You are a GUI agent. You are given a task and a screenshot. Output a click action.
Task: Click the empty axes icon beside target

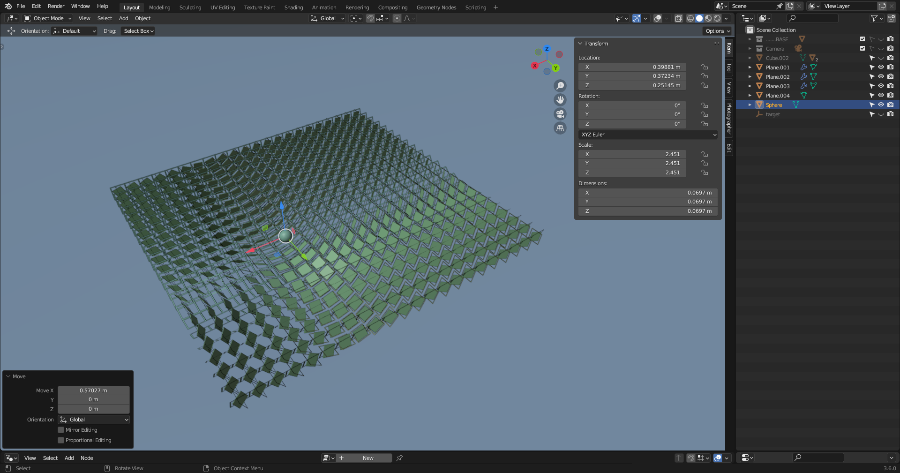coord(759,114)
